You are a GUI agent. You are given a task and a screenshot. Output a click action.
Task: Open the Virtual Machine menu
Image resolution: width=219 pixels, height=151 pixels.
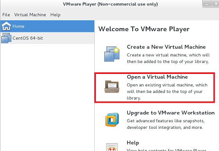point(30,15)
